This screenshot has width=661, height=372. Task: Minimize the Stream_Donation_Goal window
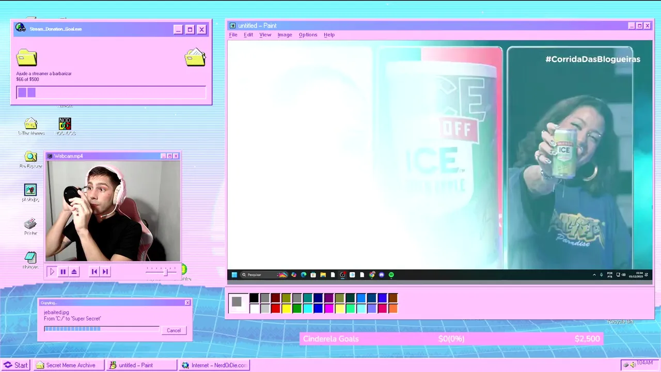click(x=178, y=29)
